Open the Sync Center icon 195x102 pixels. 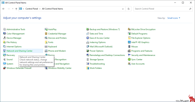coord(129,59)
